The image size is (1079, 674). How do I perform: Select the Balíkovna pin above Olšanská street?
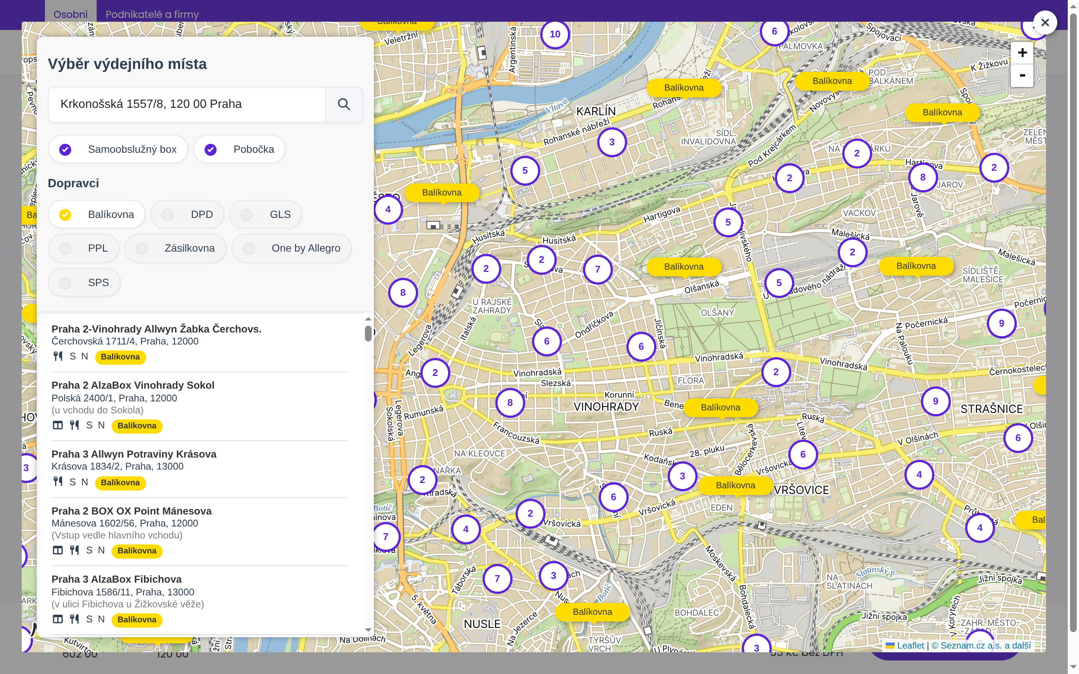[683, 267]
